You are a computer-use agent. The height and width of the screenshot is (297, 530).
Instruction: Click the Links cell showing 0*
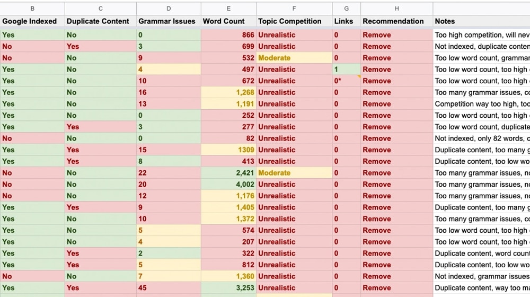(347, 81)
